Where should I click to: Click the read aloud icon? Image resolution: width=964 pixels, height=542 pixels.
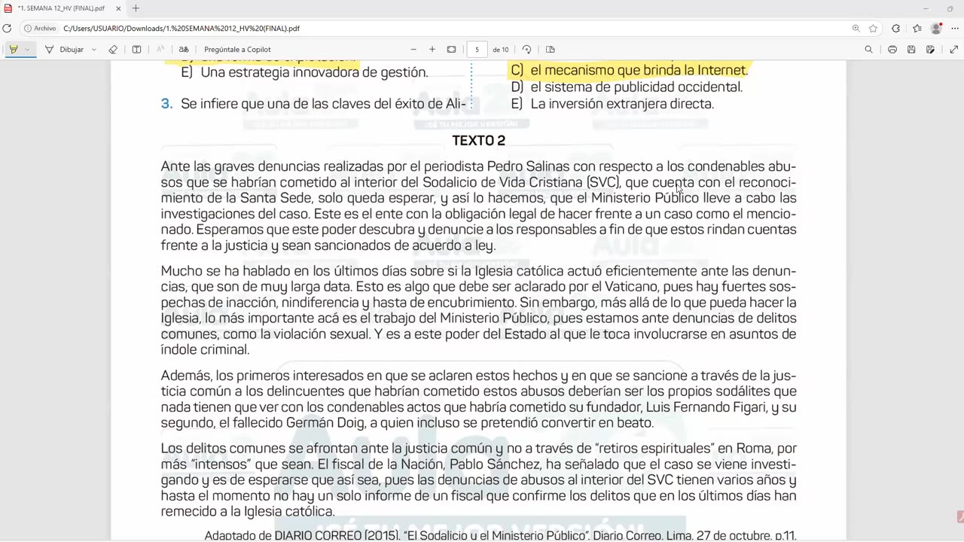click(x=160, y=50)
